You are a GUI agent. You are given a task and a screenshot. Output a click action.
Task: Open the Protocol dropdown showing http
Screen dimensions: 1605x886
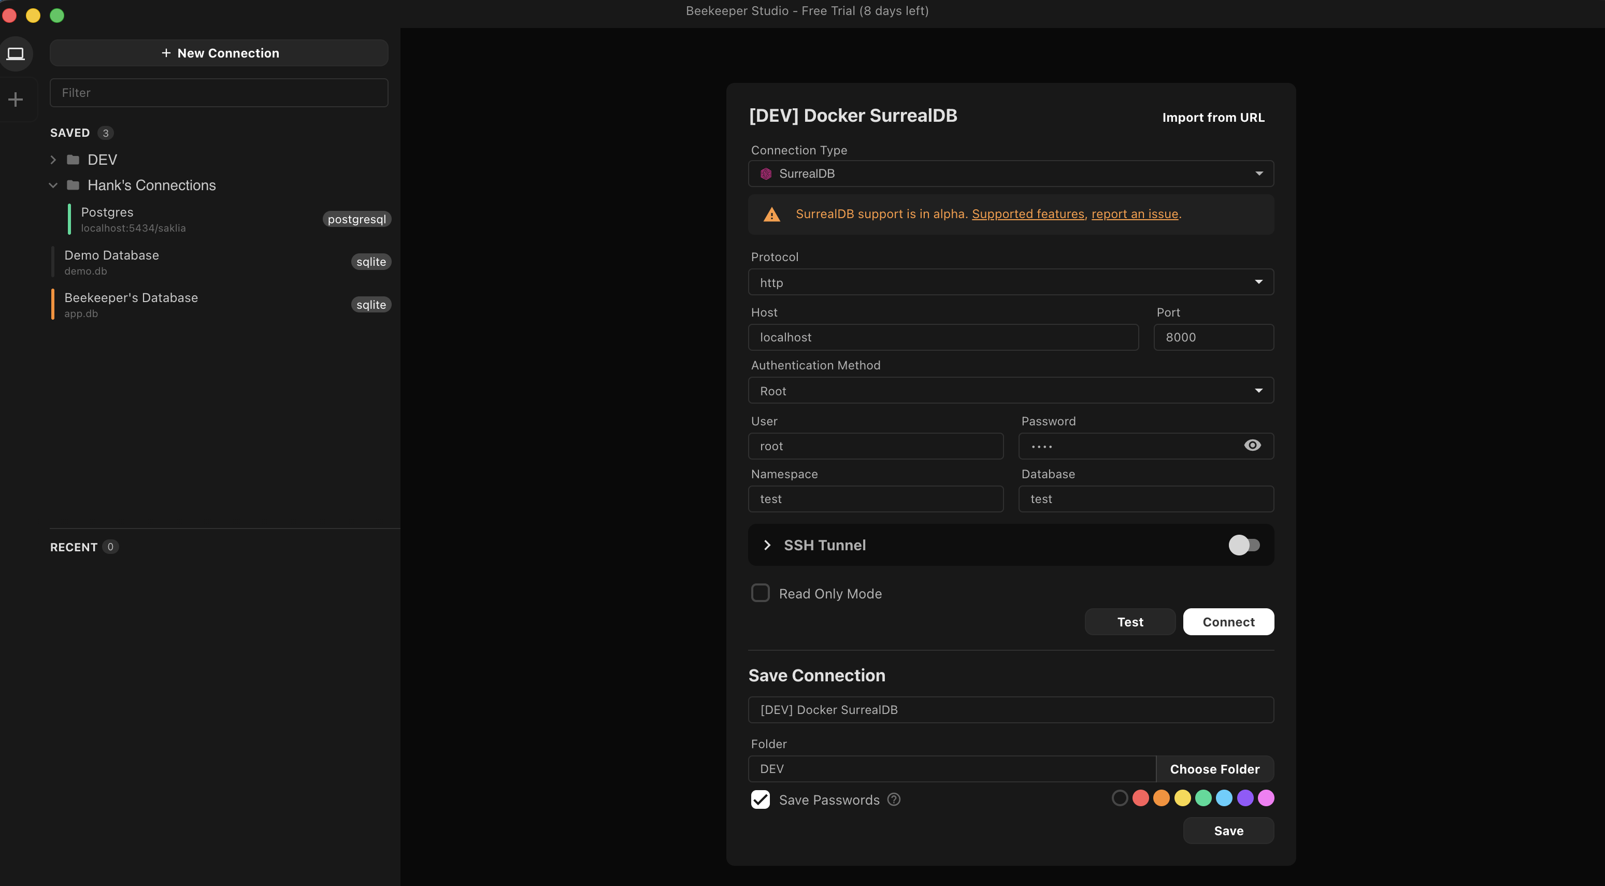[1011, 282]
